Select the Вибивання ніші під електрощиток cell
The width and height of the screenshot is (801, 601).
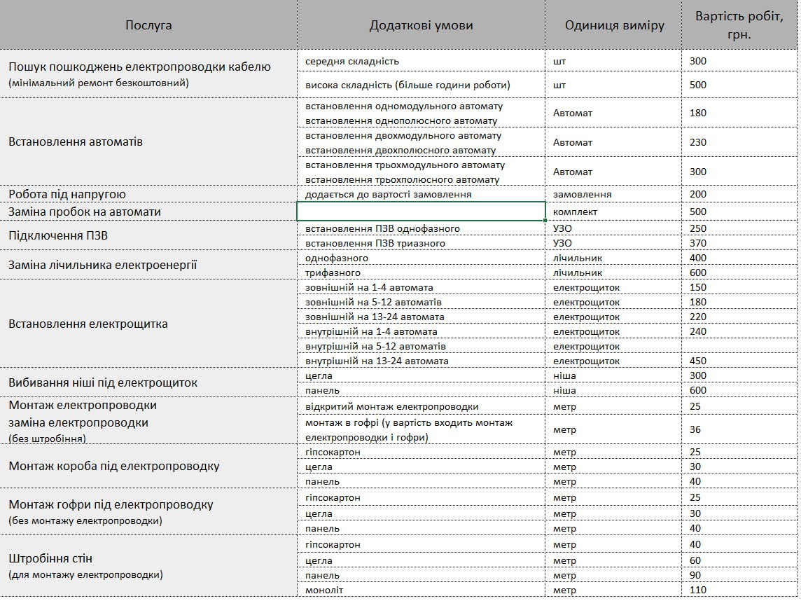click(x=148, y=382)
